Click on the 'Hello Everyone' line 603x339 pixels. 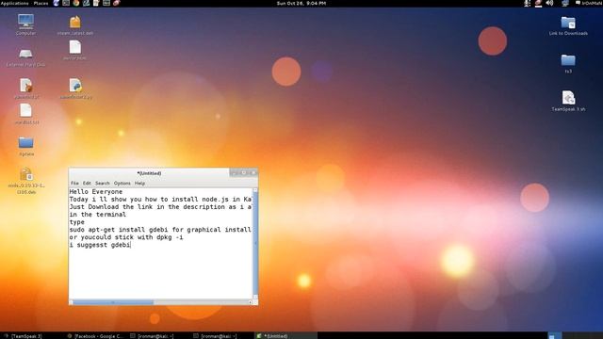[x=96, y=191]
